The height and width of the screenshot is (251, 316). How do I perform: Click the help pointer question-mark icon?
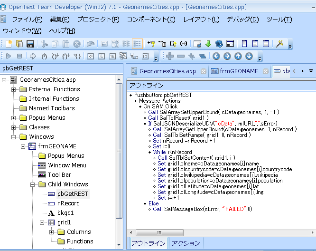point(151,44)
